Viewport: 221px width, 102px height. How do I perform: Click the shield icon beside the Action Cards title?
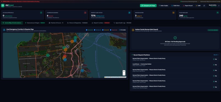click(133, 30)
